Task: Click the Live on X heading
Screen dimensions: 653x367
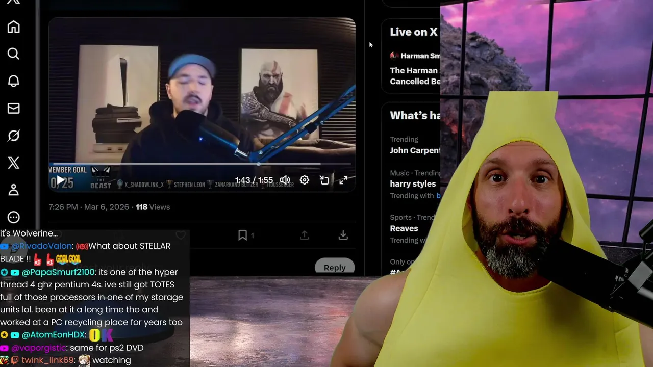Action: [x=413, y=32]
